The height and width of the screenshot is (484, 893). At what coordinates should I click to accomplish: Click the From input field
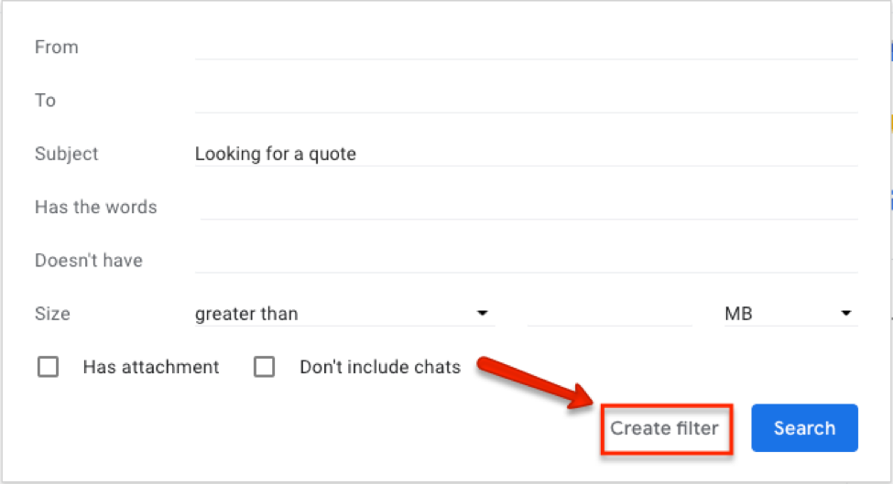(x=526, y=47)
